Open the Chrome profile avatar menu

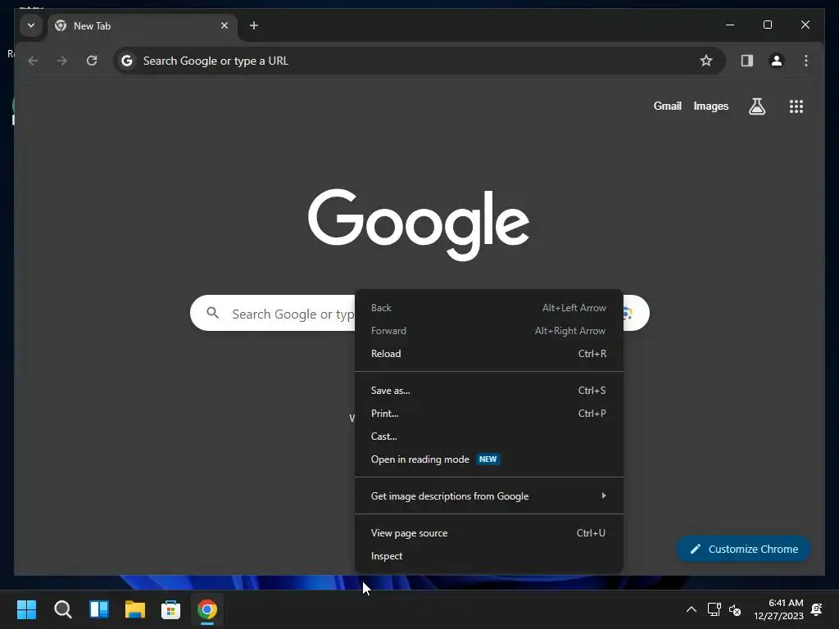click(777, 61)
